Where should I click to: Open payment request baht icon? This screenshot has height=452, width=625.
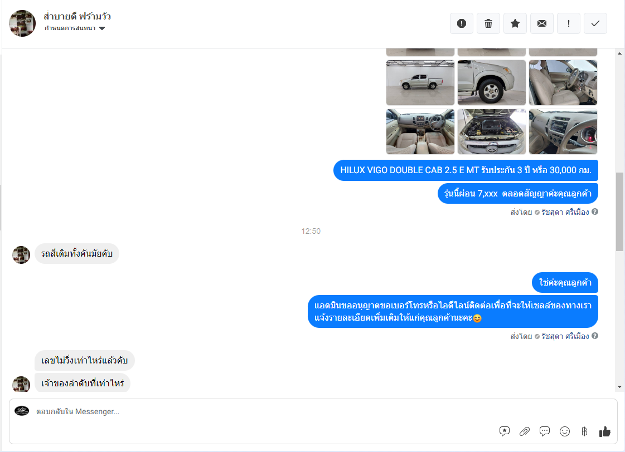(584, 431)
